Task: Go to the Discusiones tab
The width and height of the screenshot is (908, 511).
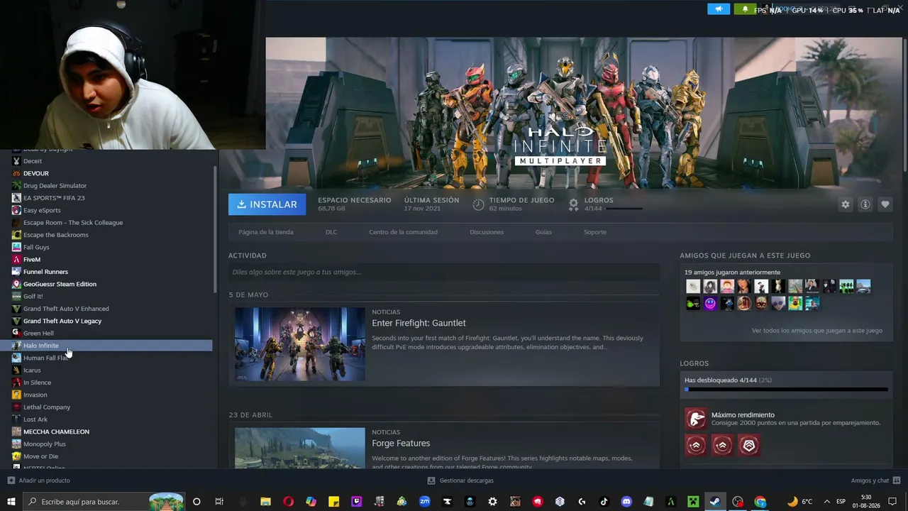Action: click(487, 232)
